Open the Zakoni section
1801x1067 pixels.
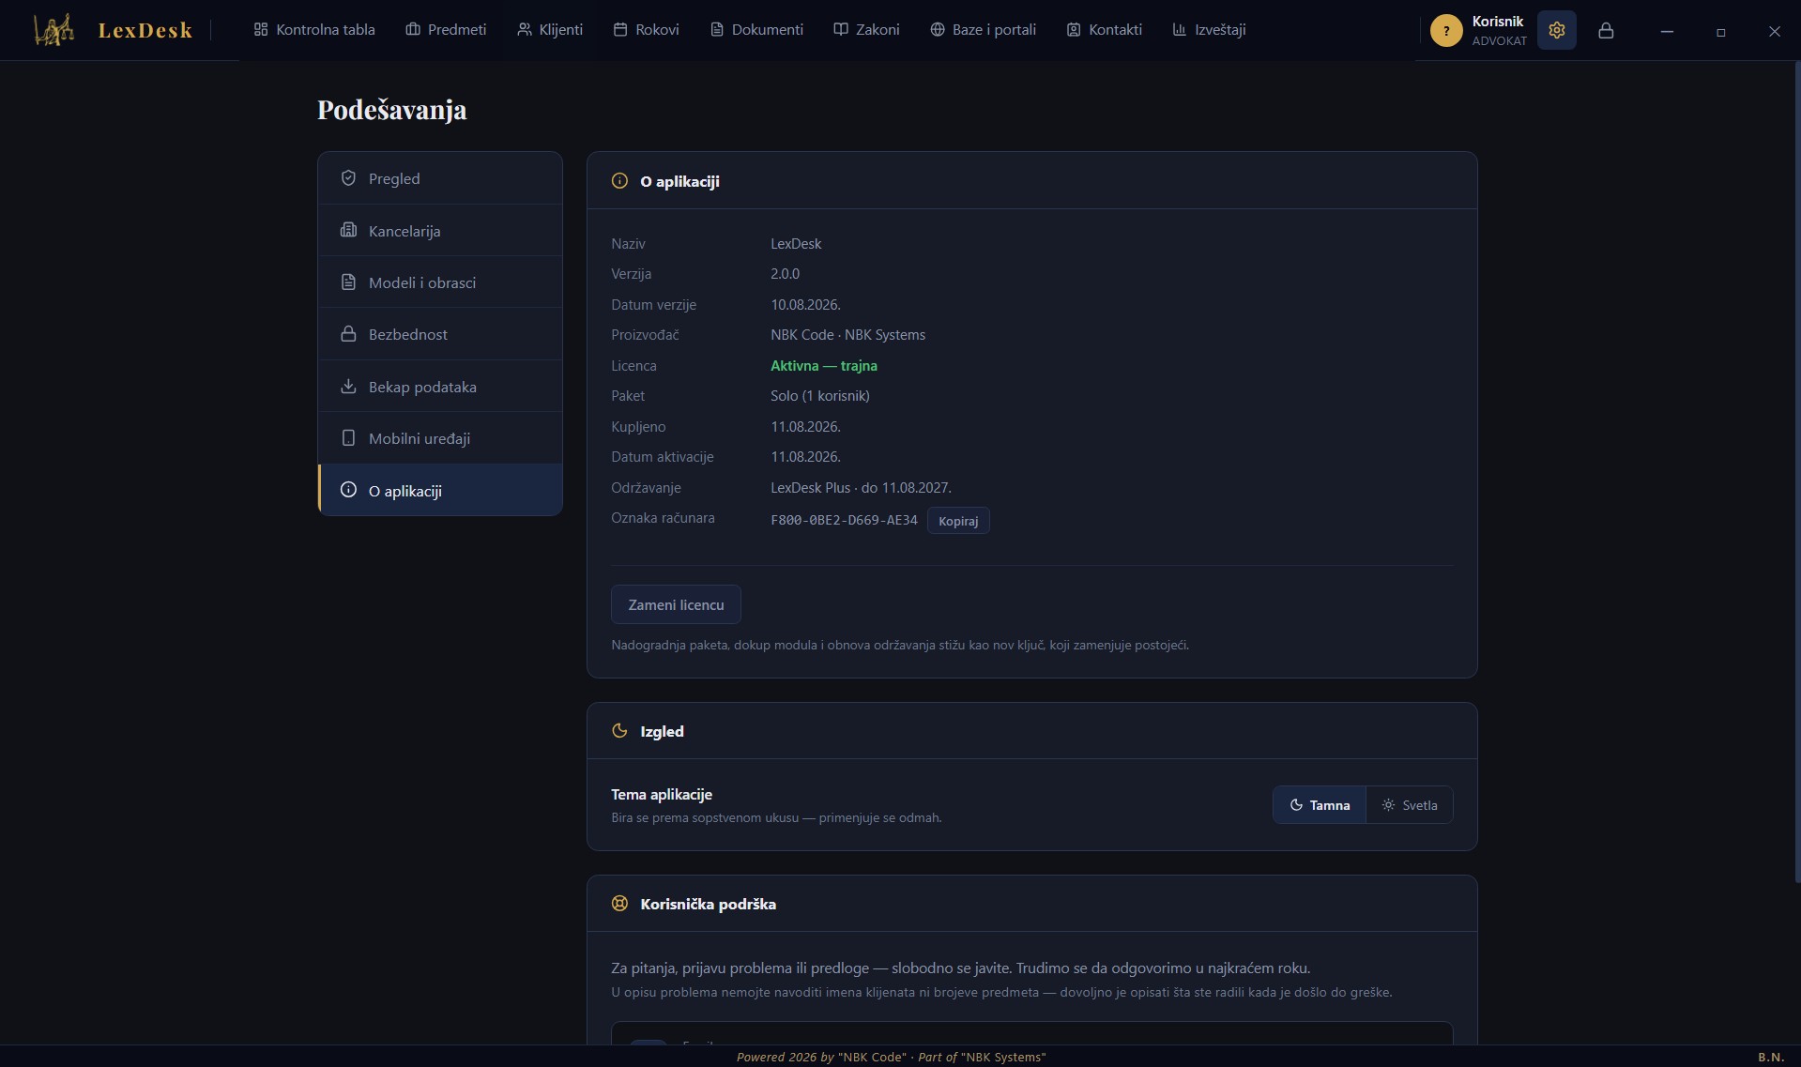pyautogui.click(x=866, y=30)
